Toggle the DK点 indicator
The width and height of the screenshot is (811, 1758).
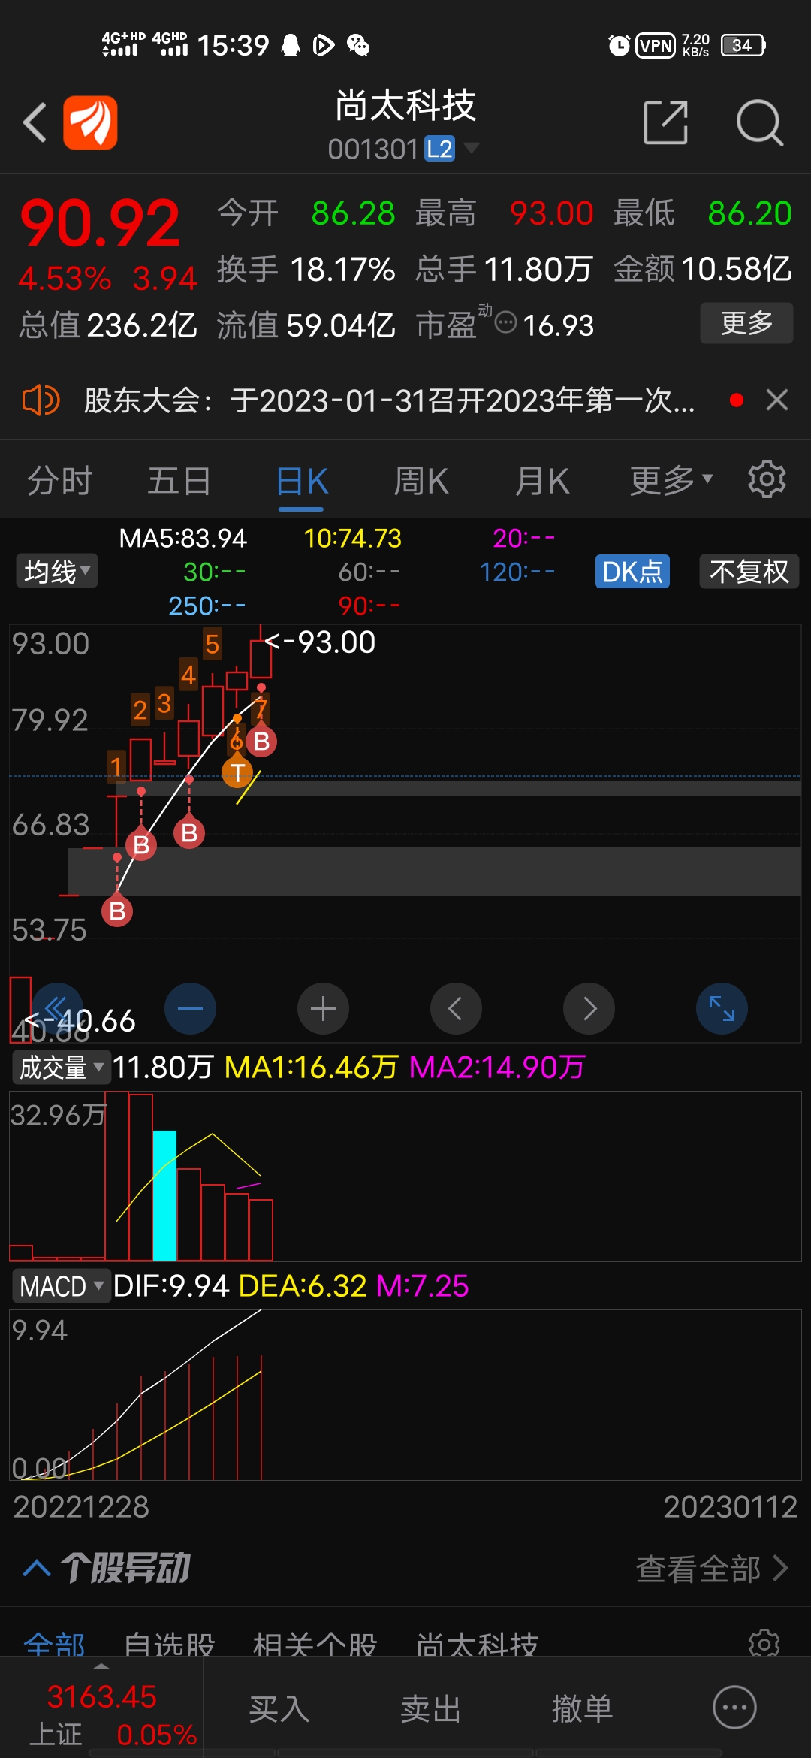632,572
